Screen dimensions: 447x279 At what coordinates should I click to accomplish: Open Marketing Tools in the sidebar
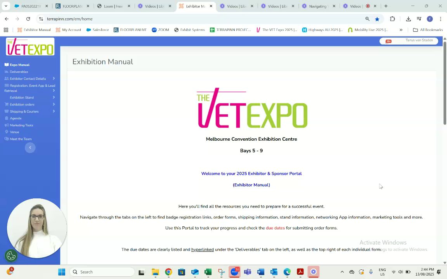click(19, 125)
